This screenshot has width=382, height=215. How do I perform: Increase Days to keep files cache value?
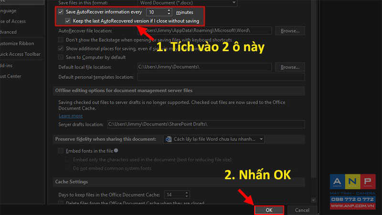[x=187, y=193]
